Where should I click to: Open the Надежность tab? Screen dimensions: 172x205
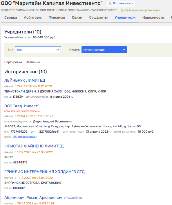(x=153, y=17)
